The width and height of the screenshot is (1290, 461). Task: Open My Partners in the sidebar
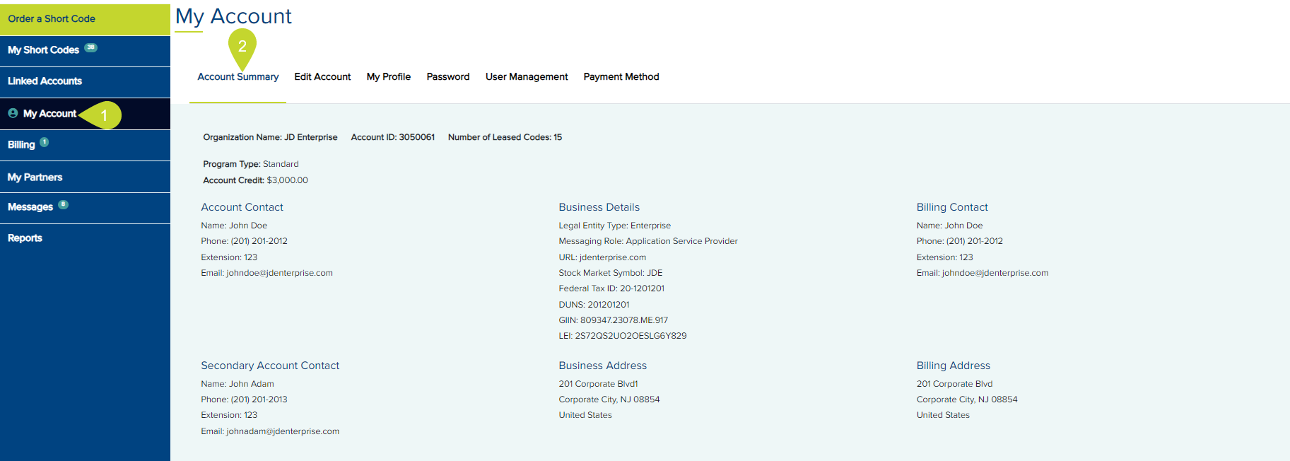tap(35, 177)
